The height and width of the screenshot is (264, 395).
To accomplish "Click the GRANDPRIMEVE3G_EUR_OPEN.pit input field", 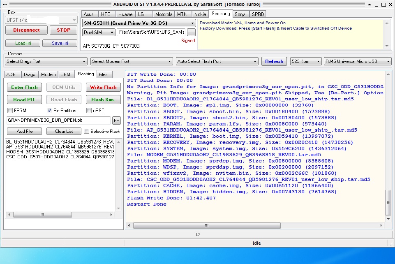I will tap(58, 120).
